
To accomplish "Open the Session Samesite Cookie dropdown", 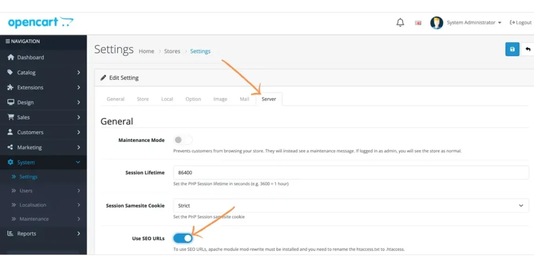I will tap(350, 206).
